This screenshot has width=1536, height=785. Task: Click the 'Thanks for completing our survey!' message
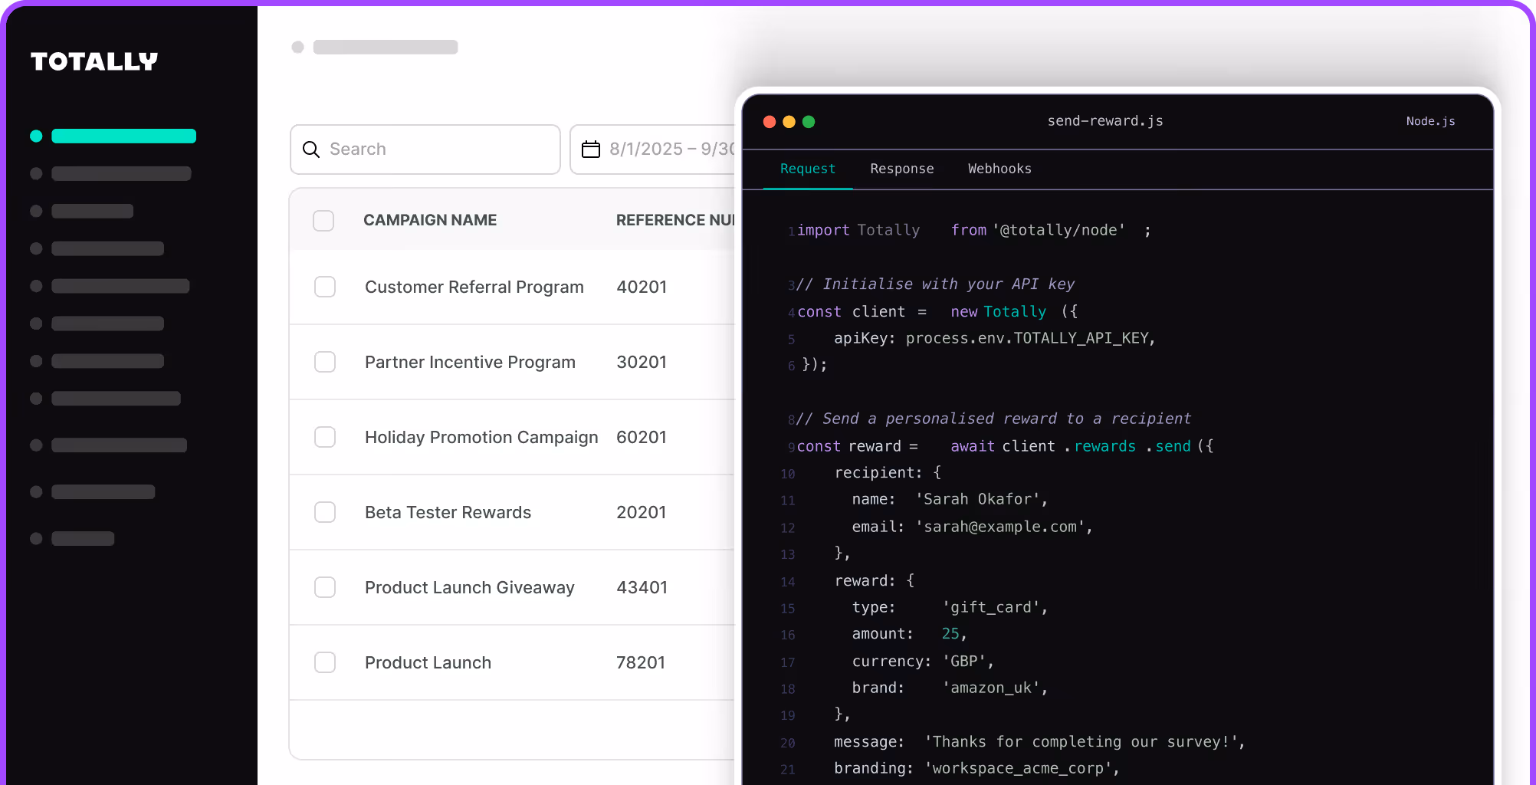[x=1081, y=741]
